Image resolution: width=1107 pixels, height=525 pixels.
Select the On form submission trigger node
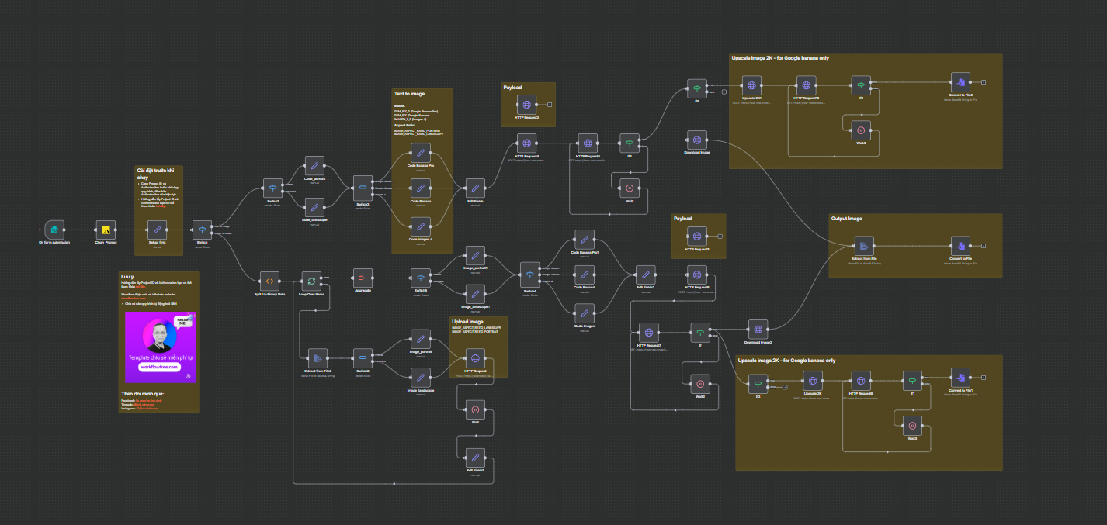click(x=54, y=230)
